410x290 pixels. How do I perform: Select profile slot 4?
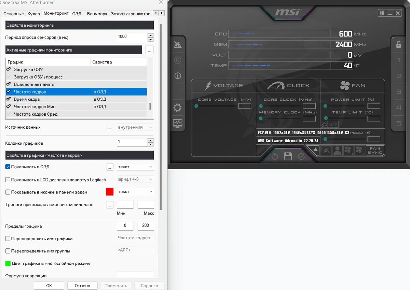tap(399, 107)
